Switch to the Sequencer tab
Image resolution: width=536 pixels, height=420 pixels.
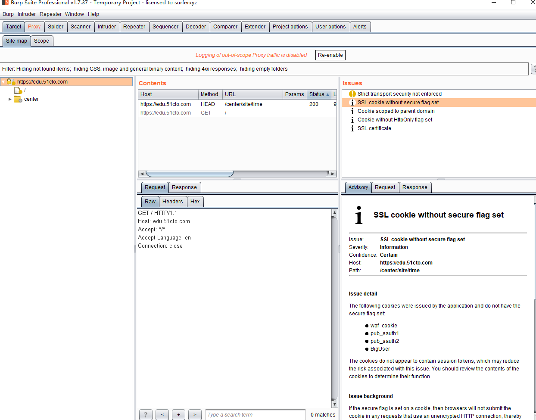click(x=165, y=27)
